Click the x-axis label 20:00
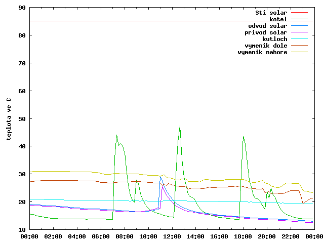The width and height of the screenshot is (324, 243). (267, 236)
